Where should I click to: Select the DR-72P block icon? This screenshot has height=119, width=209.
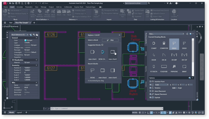tap(184, 55)
